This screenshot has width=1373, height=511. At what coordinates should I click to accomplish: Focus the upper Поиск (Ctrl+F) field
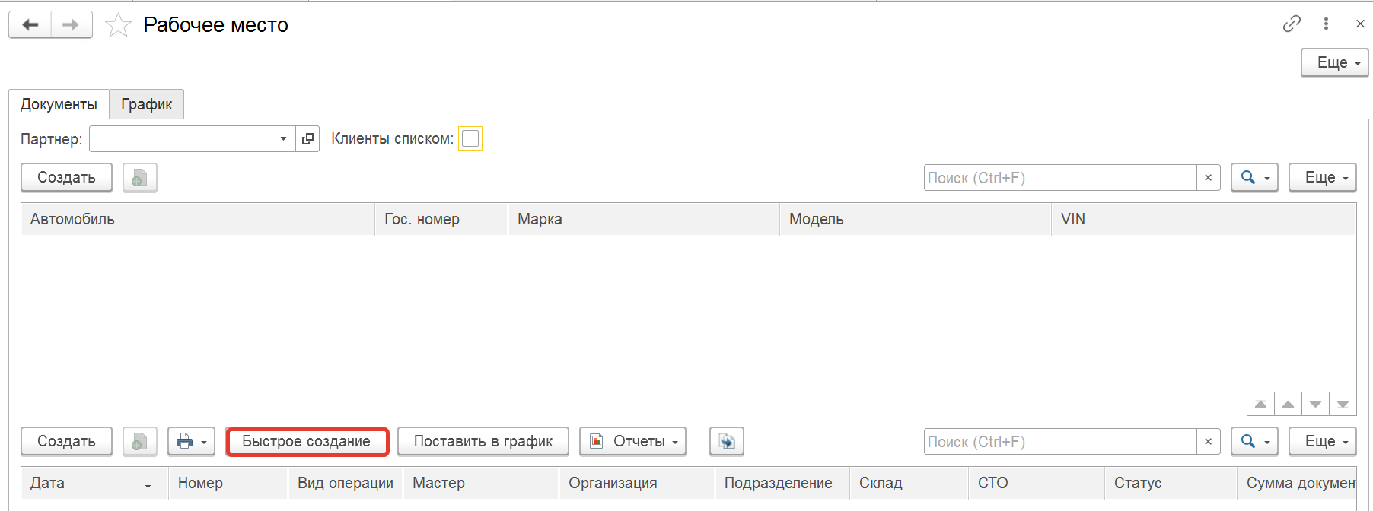coord(1060,177)
